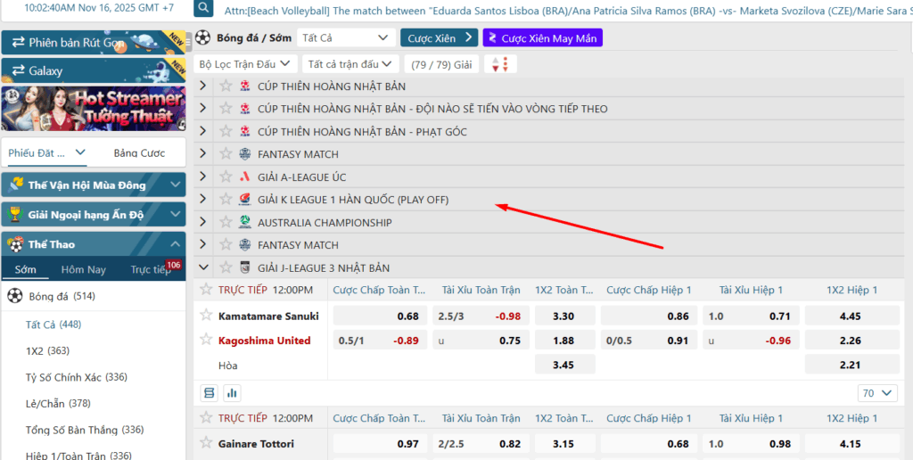Collapse Giải J-League 3 Nhật Bản section
This screenshot has width=913, height=460.
click(x=202, y=267)
